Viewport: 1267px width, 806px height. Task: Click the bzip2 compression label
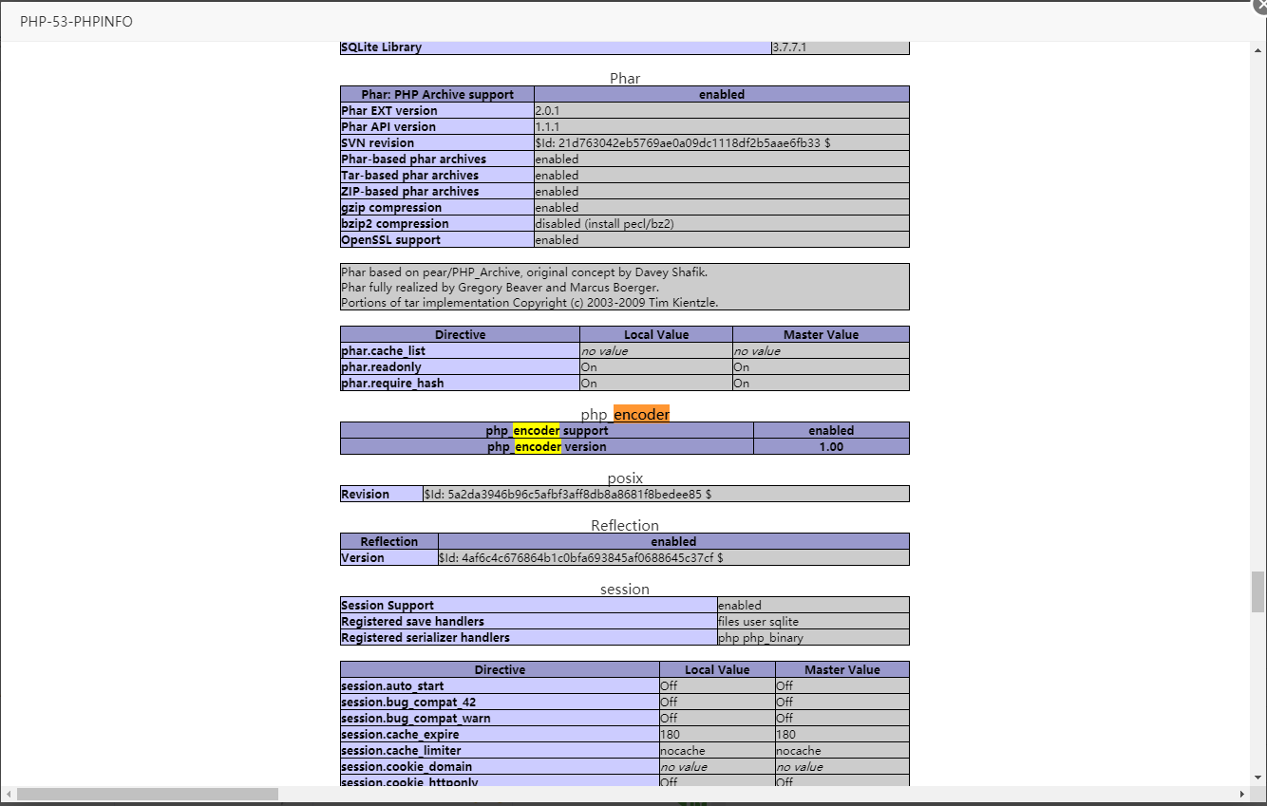click(x=395, y=223)
